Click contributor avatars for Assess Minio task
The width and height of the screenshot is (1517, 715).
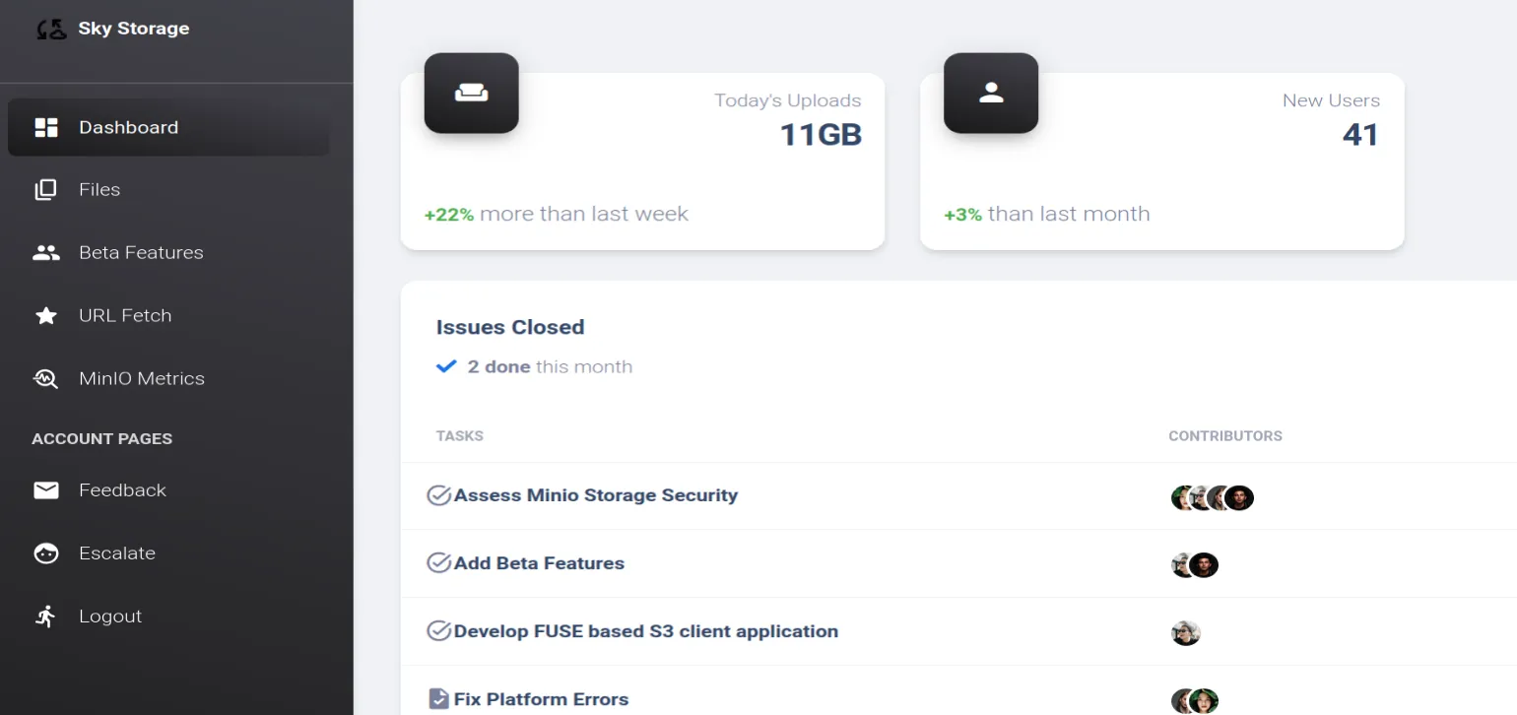click(1212, 497)
